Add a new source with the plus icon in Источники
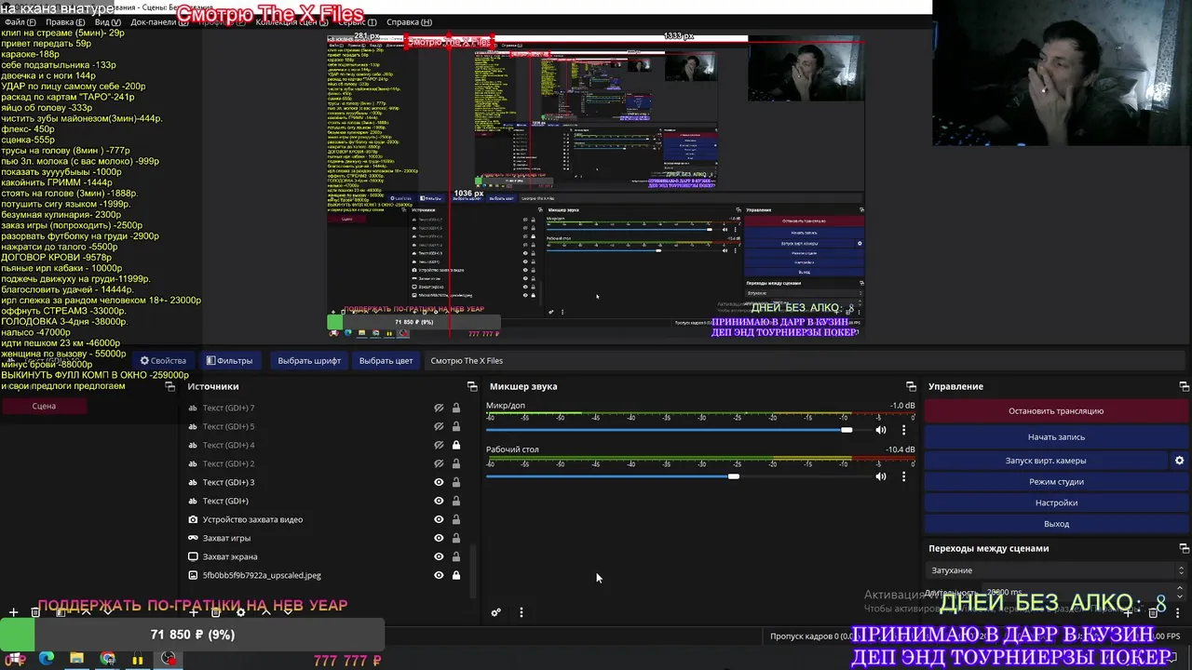This screenshot has width=1192, height=670. click(x=194, y=612)
